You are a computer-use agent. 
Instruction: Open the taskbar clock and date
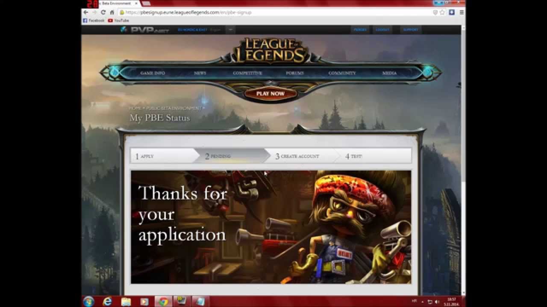coord(452,301)
